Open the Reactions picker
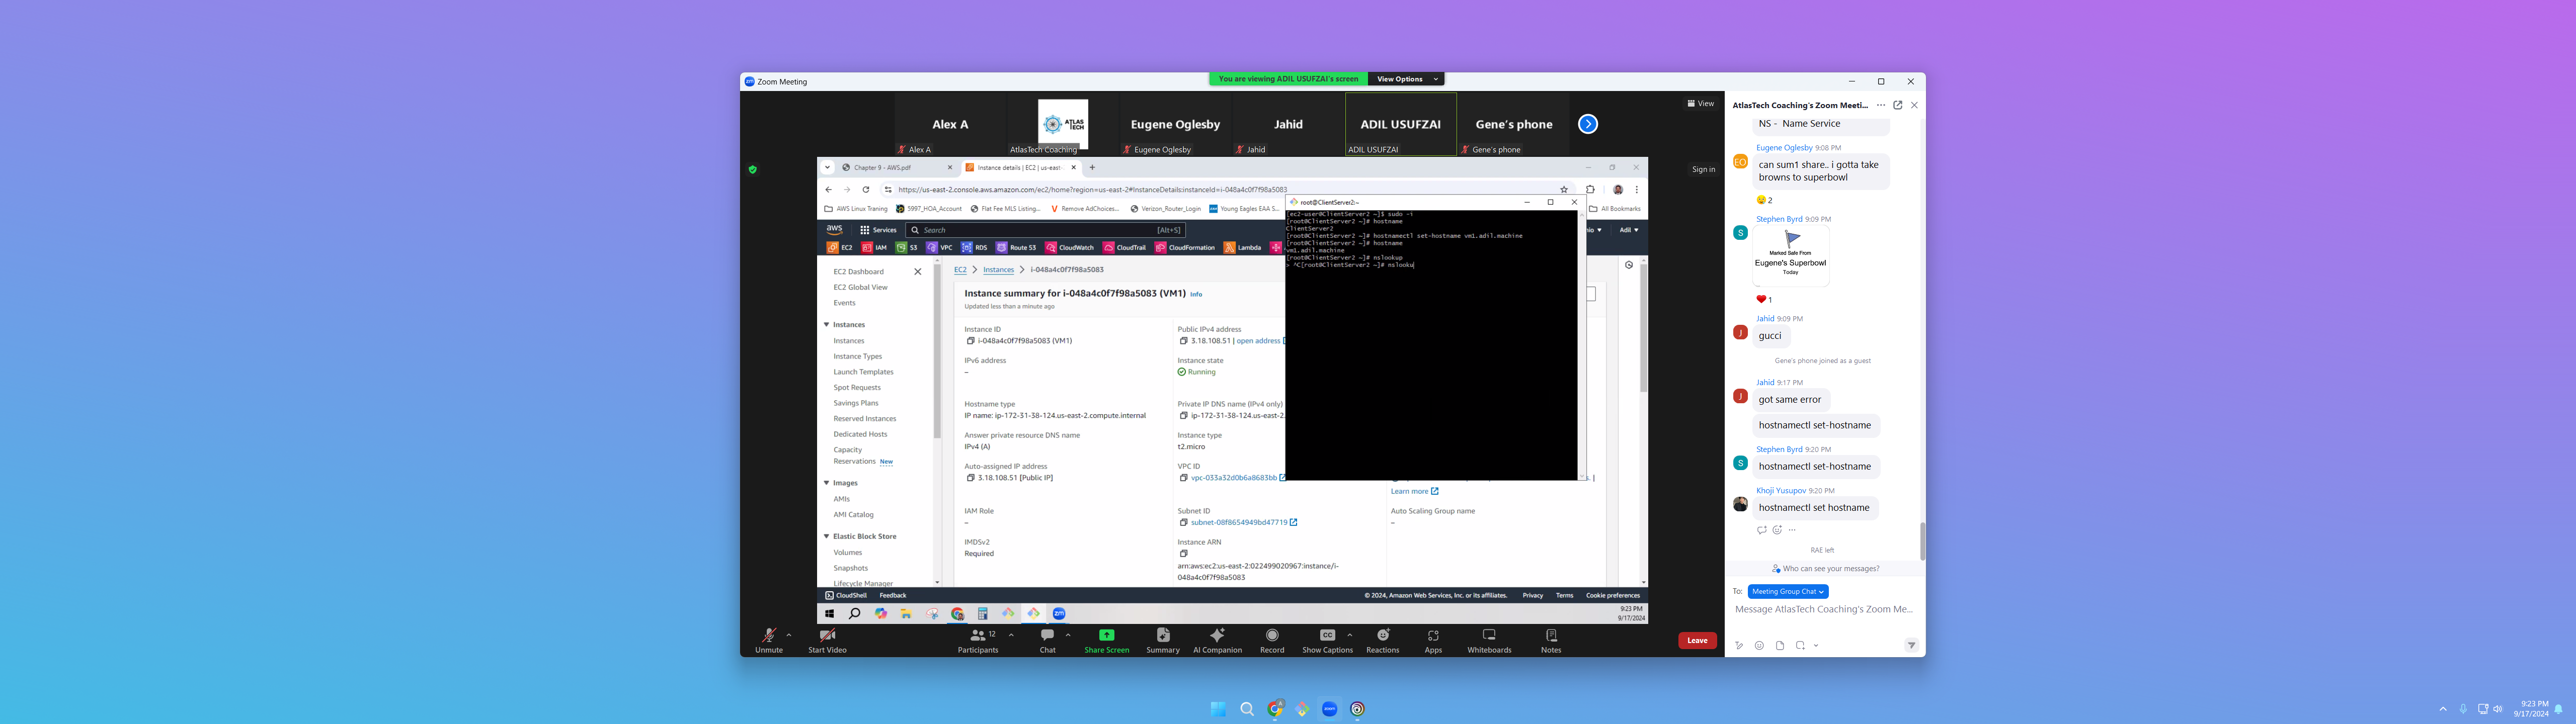Screen dimensions: 2576x724 1382,636
